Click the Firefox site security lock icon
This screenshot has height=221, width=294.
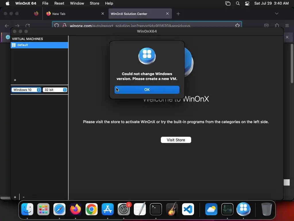[65, 25]
